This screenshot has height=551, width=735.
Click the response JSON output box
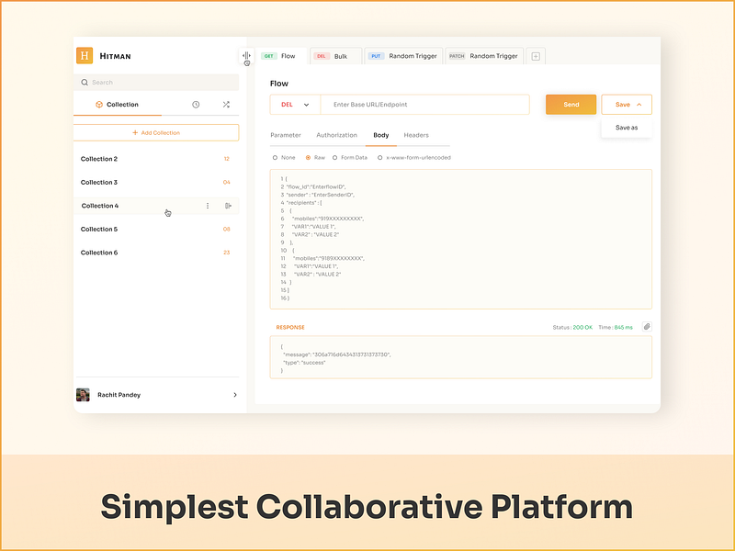(x=461, y=357)
